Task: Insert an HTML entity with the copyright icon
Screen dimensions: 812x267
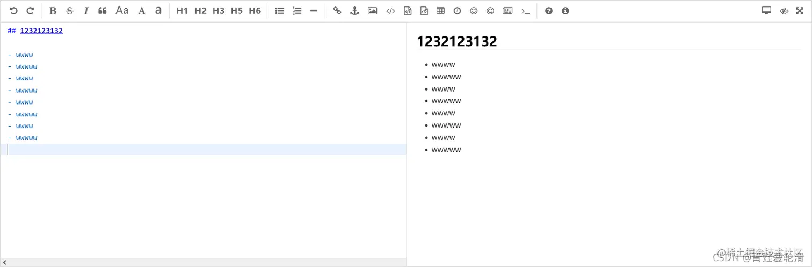Action: click(x=490, y=11)
